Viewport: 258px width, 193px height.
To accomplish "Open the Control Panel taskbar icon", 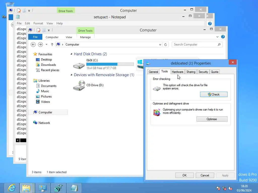I will [43, 188].
